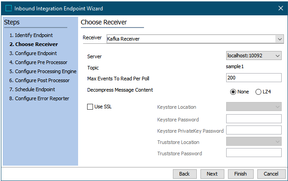288x181 pixels.
Task: Select step 5 Configure Processing Engine
Action: (43, 71)
